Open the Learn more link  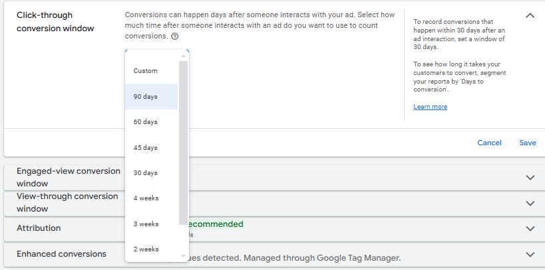pos(430,107)
